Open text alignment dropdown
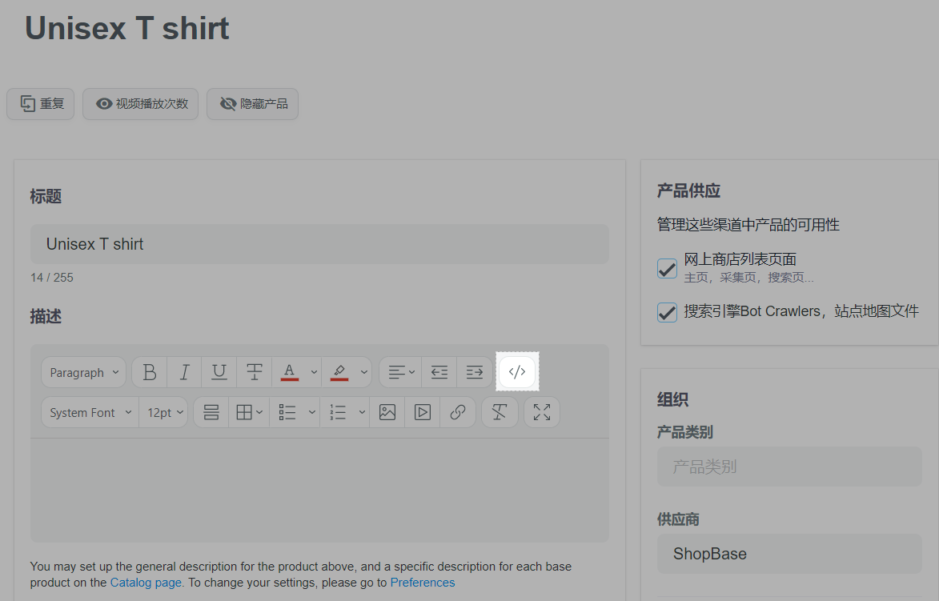Screen dimensions: 939x601 (400, 372)
